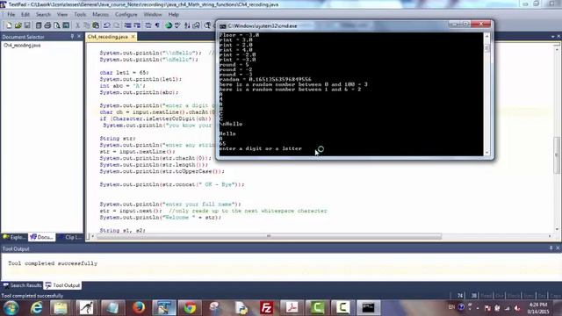Click the Redo arrow icon
The width and height of the screenshot is (562, 316).
tap(117, 25)
